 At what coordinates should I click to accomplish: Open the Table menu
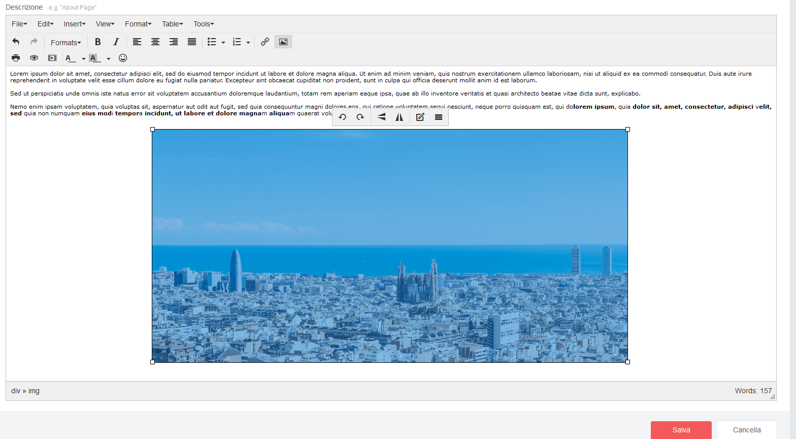point(173,24)
